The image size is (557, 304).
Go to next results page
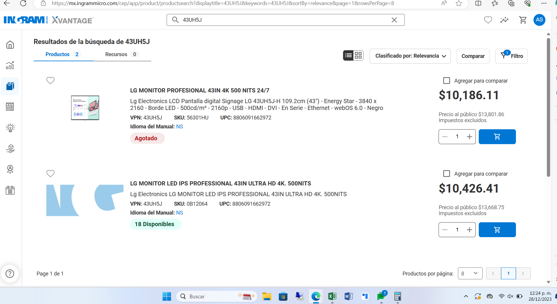pyautogui.click(x=523, y=273)
